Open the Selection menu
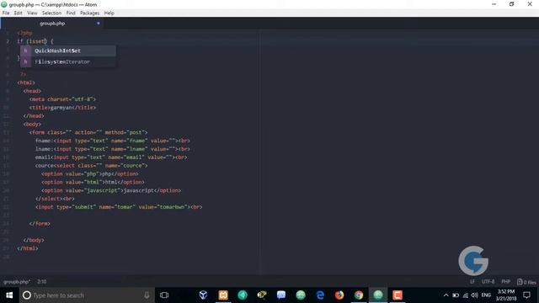 tap(52, 13)
